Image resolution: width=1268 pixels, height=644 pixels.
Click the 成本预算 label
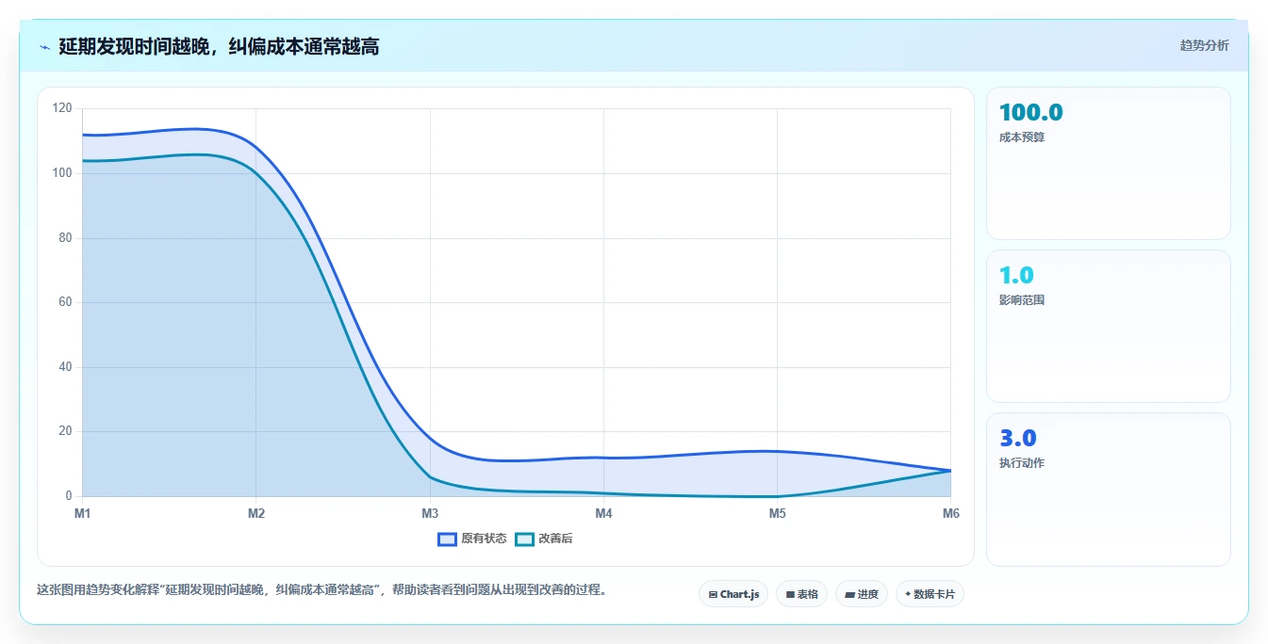point(1022,137)
